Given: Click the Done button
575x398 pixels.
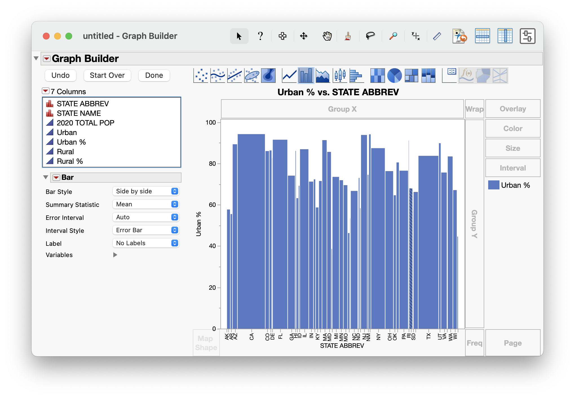Looking at the screenshot, I should click(154, 76).
